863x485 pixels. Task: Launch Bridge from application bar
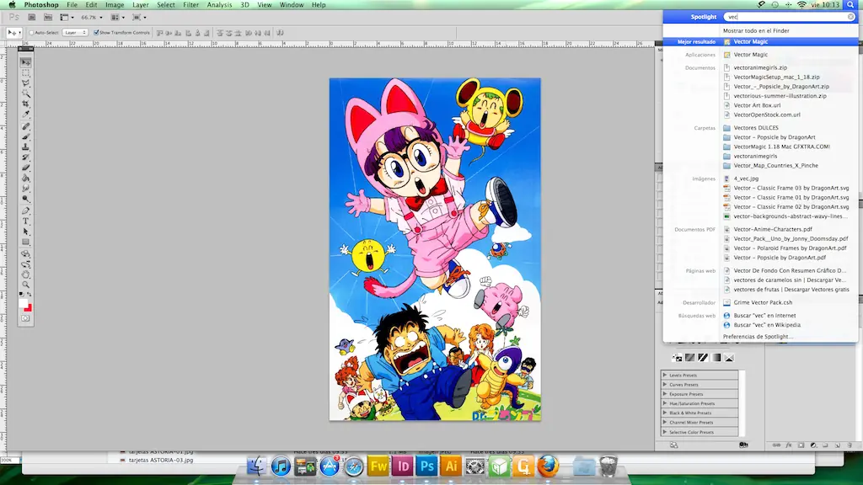pyautogui.click(x=32, y=18)
